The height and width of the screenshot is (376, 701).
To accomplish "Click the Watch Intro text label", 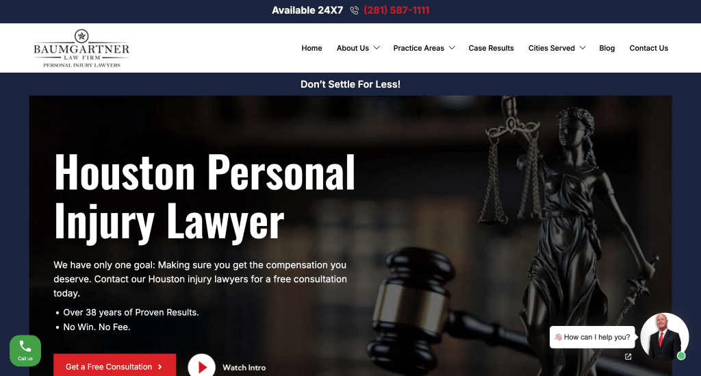I will [244, 368].
